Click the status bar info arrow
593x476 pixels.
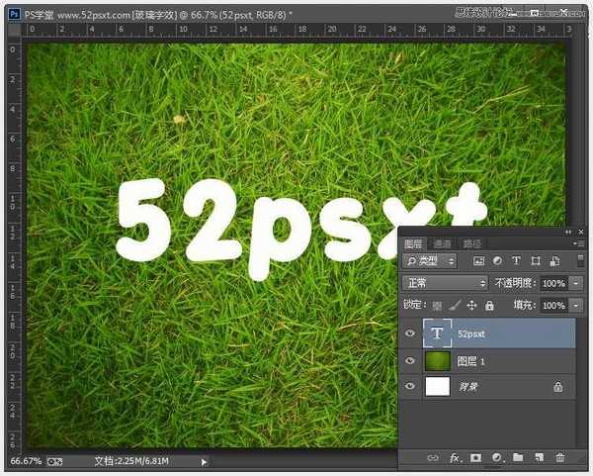[x=205, y=461]
